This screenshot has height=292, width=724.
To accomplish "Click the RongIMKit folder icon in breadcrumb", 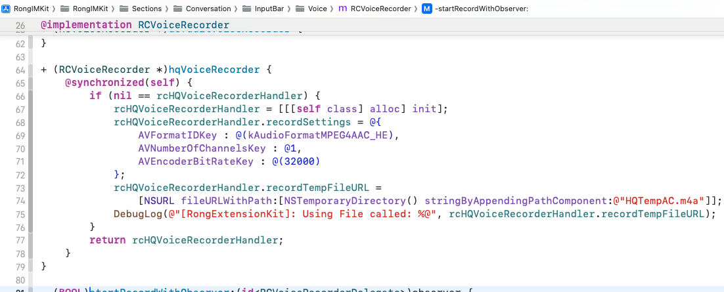I will [64, 9].
